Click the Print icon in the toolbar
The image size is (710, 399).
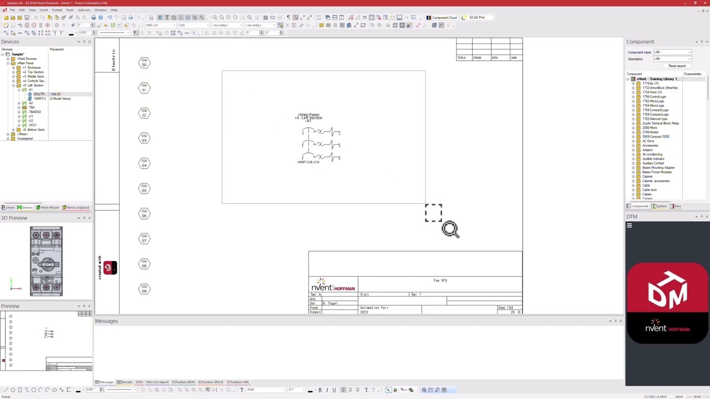point(93,17)
